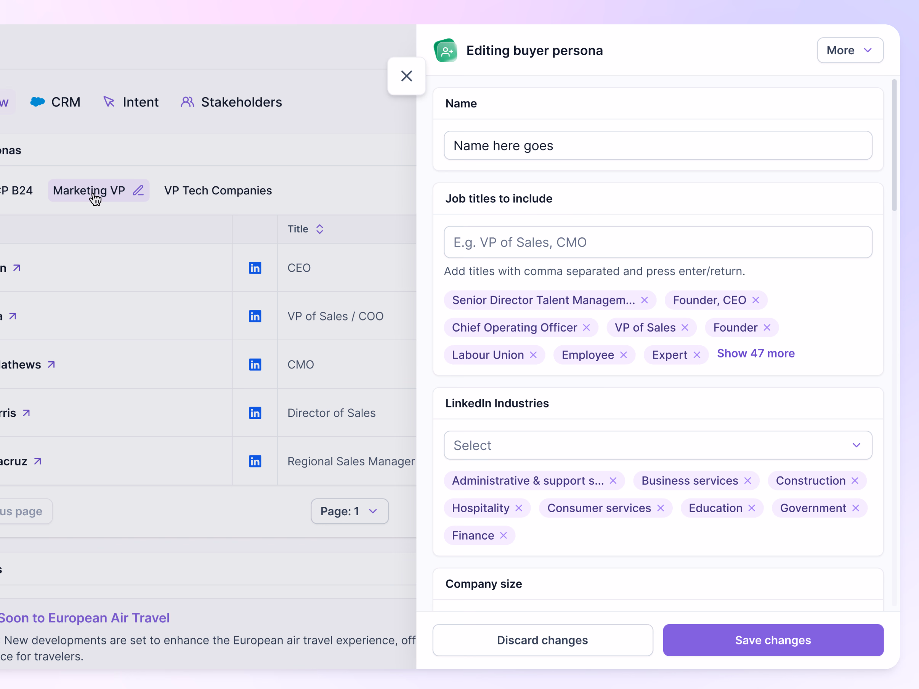The height and width of the screenshot is (689, 919).
Task: Switch to the CRM tab
Action: (56, 102)
